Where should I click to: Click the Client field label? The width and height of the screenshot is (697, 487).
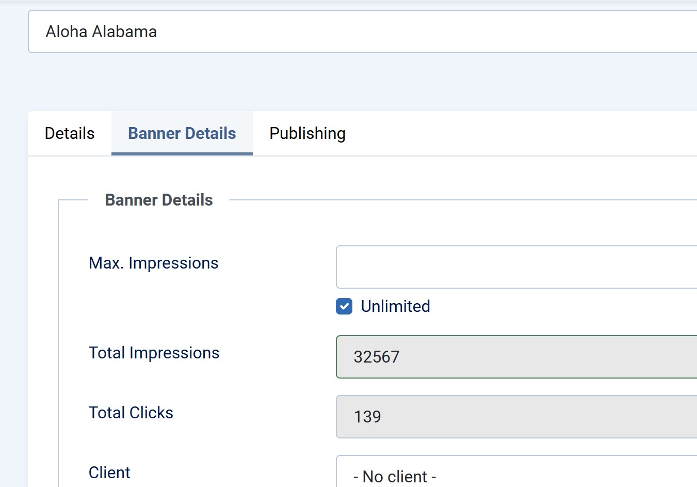point(109,473)
